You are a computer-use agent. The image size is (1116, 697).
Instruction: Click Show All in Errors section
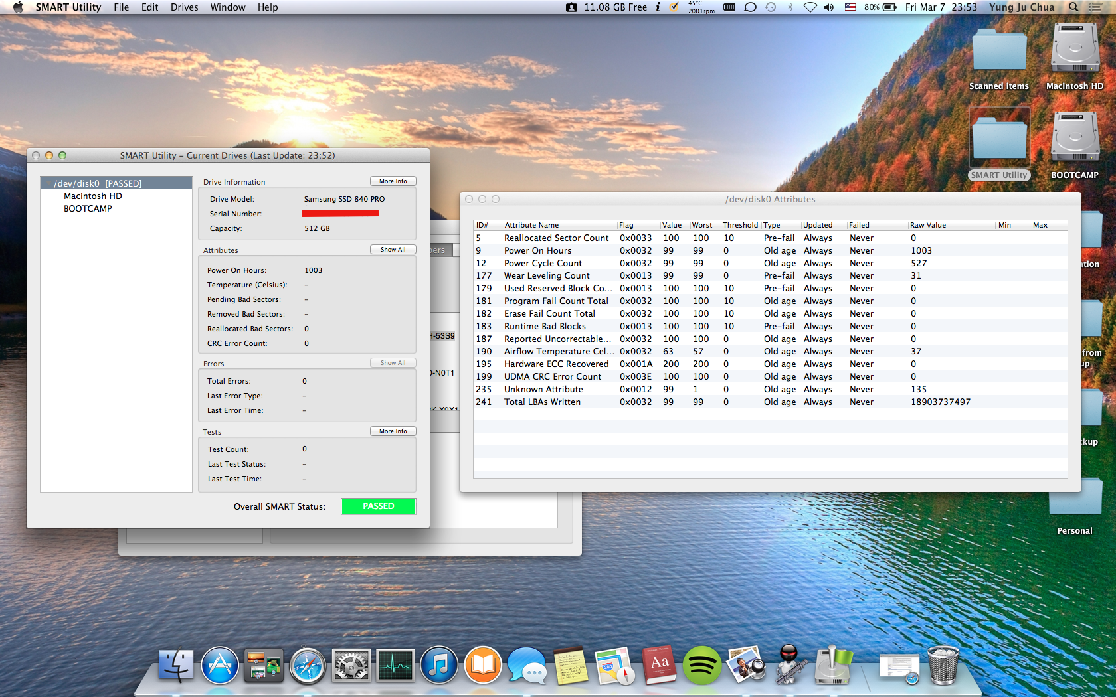click(393, 363)
